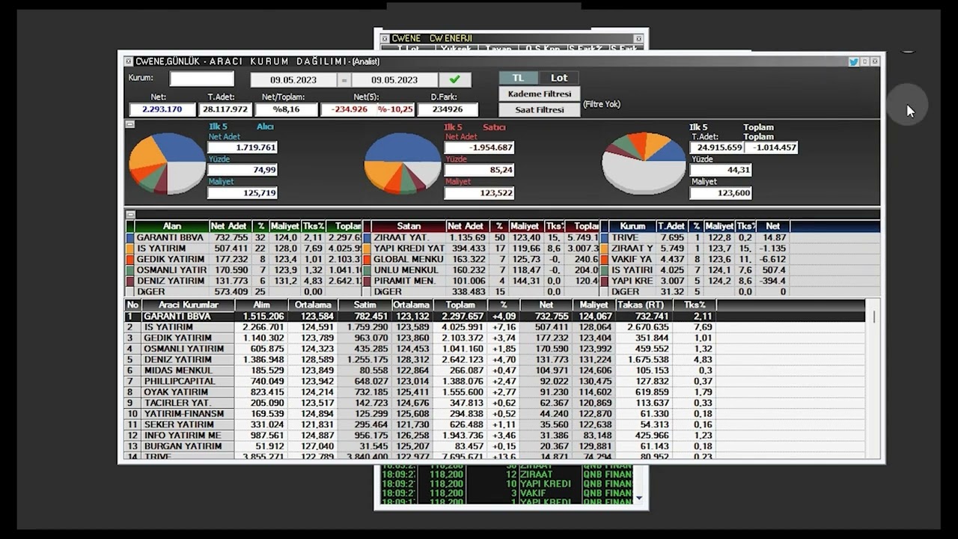Open the Saat Filtresi filter
This screenshot has width=958, height=539.
(540, 110)
